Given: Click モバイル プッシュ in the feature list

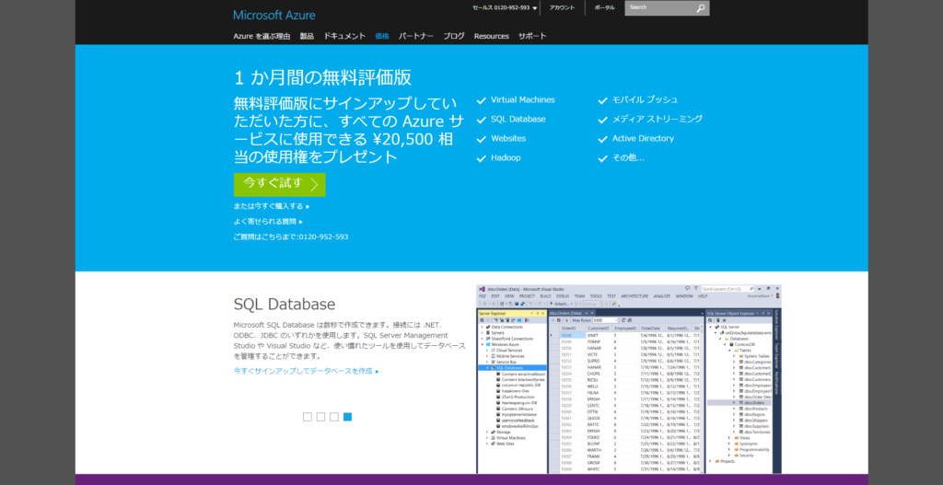Looking at the screenshot, I should pos(645,99).
